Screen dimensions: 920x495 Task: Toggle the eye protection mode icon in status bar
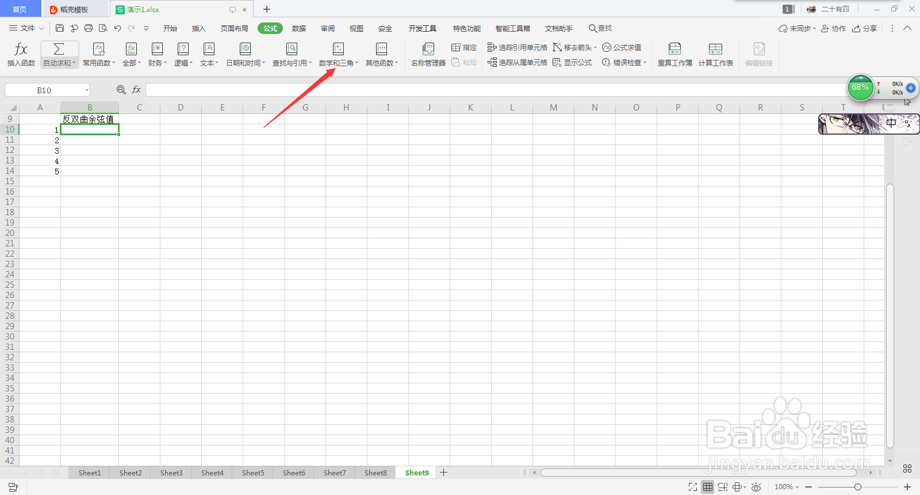coord(756,487)
